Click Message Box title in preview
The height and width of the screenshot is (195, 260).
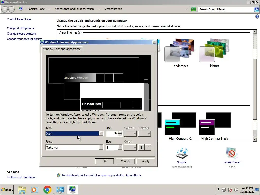[x=91, y=104]
